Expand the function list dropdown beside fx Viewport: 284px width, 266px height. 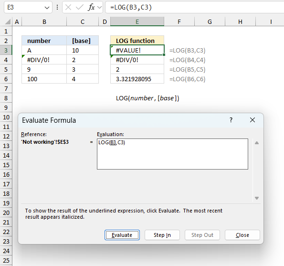[x=99, y=8]
